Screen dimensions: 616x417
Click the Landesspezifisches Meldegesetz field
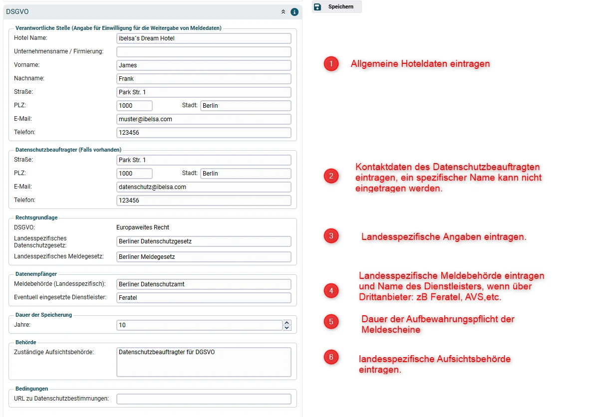(x=204, y=257)
